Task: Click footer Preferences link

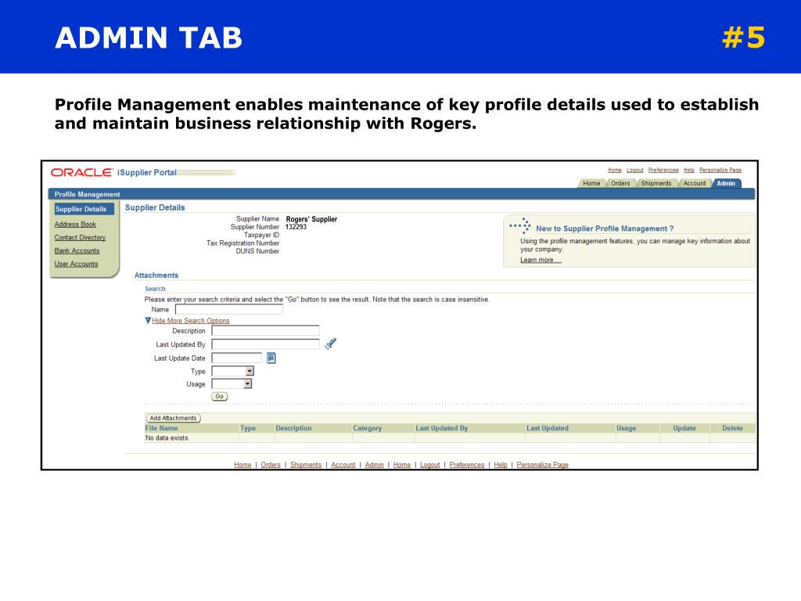Action: click(x=467, y=465)
